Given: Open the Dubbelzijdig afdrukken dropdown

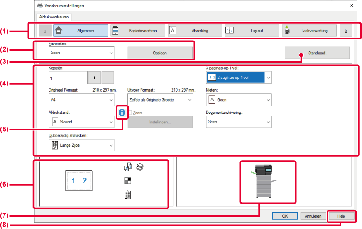Looking at the screenshot, I should point(81,145).
